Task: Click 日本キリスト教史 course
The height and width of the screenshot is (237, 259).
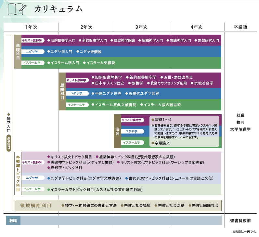Action: tap(108, 83)
